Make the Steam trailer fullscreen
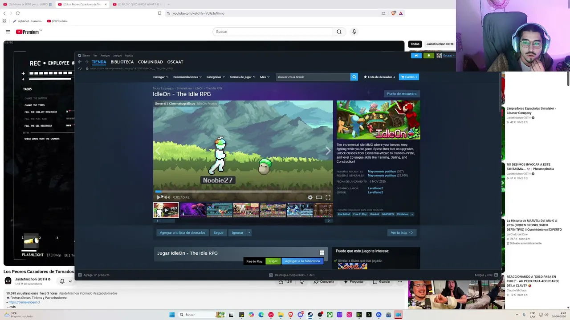570x320 pixels. tap(328, 197)
